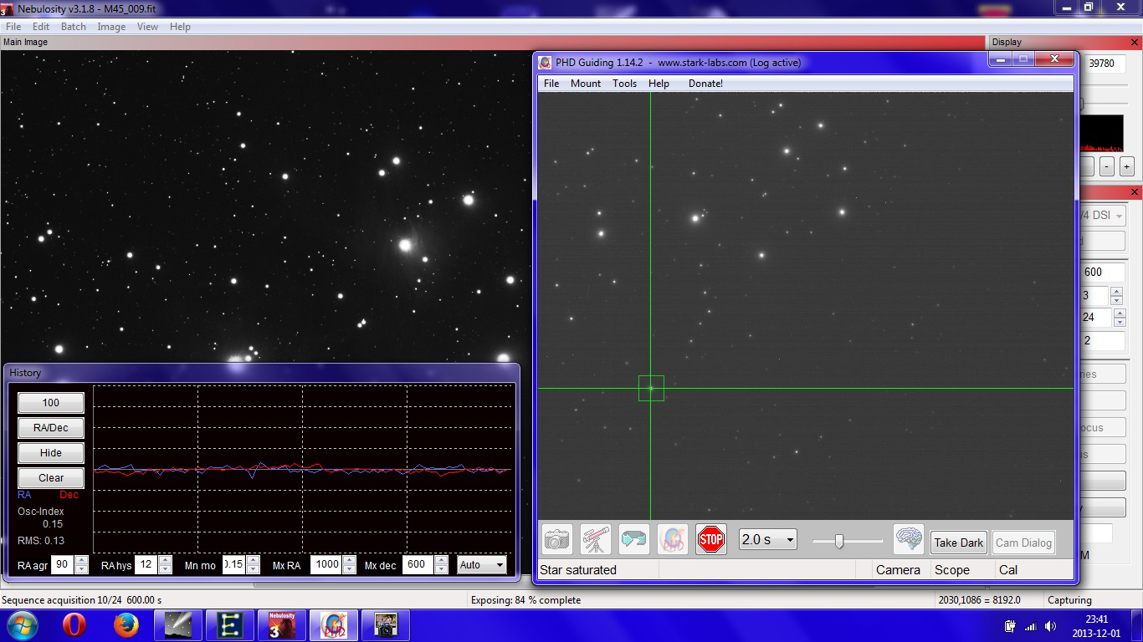Viewport: 1143px width, 642px height.
Task: Begin guiding using the PHD target icon
Action: pyautogui.click(x=672, y=539)
